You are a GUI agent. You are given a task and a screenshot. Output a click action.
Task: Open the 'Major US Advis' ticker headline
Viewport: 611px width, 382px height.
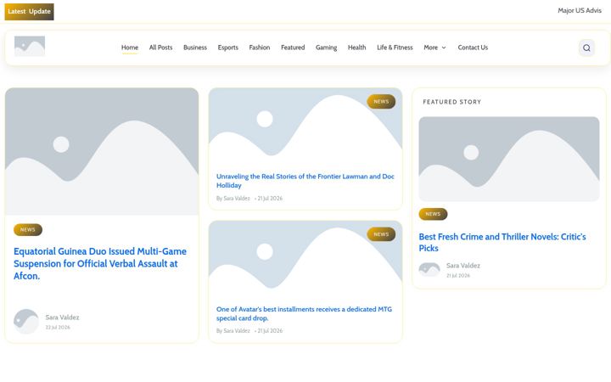tap(580, 10)
